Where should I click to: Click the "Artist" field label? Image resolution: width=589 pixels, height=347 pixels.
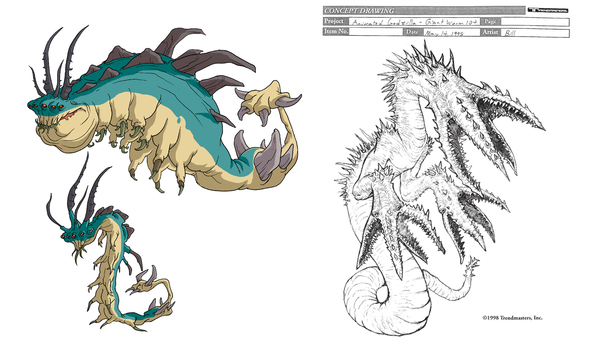click(x=490, y=32)
